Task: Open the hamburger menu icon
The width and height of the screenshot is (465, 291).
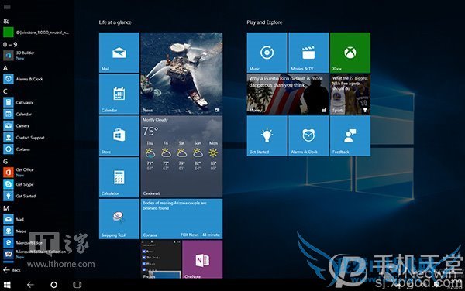Action: pos(7,7)
